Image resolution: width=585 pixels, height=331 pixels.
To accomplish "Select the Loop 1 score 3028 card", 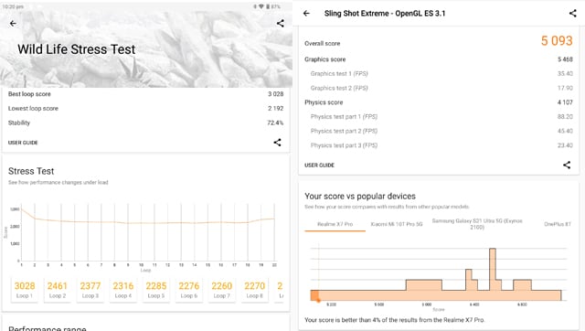I will (x=25, y=290).
